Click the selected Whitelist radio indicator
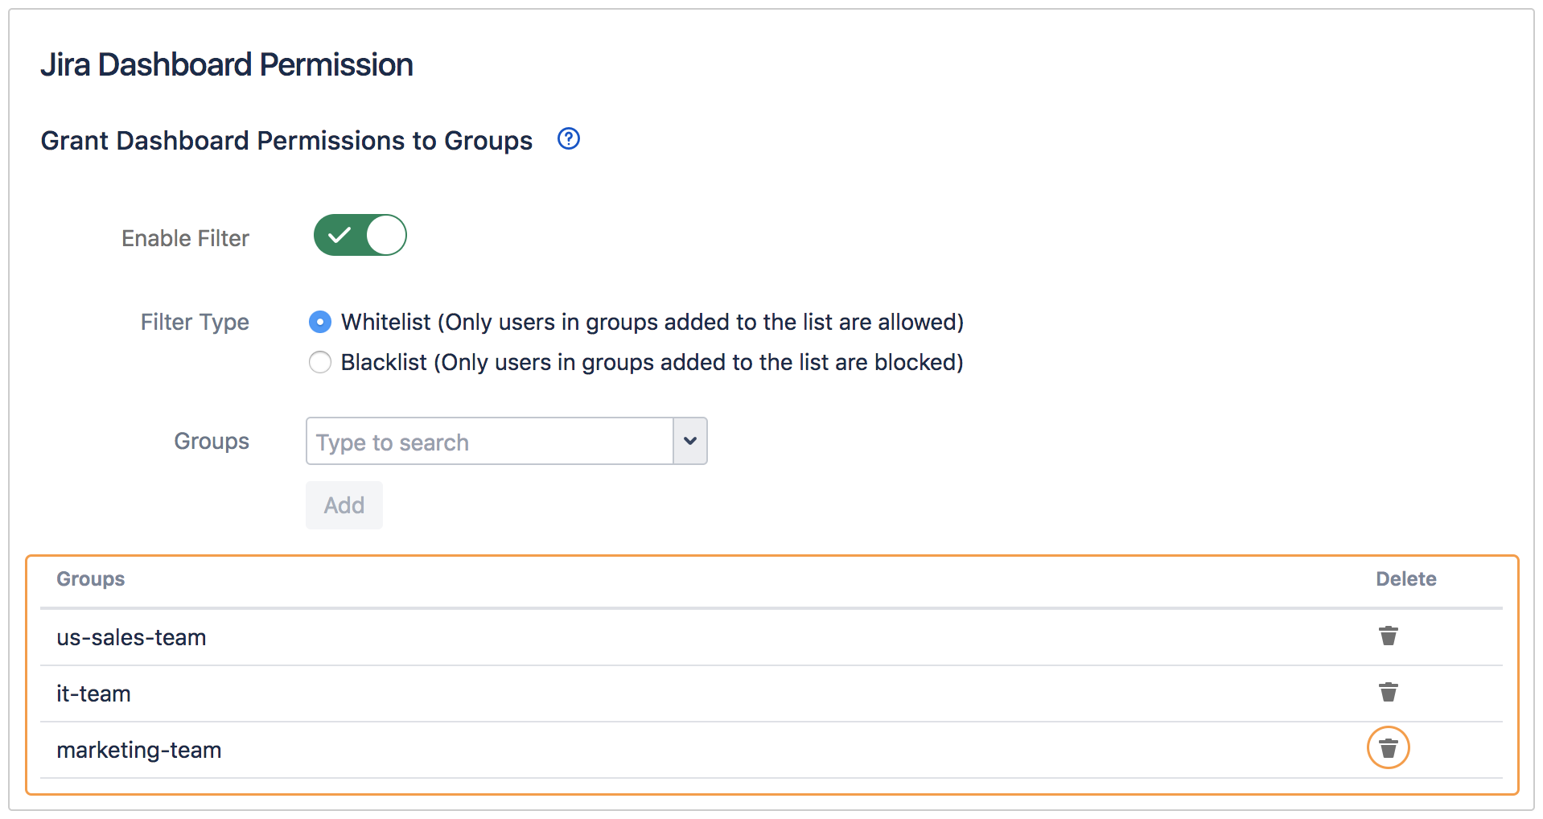Image resolution: width=1543 pixels, height=819 pixels. (319, 322)
